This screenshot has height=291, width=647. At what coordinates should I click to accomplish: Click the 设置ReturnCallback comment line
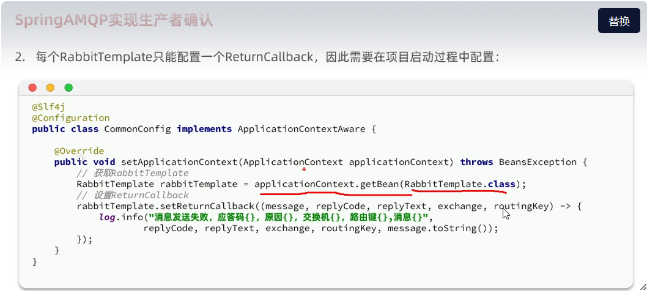pyautogui.click(x=133, y=195)
